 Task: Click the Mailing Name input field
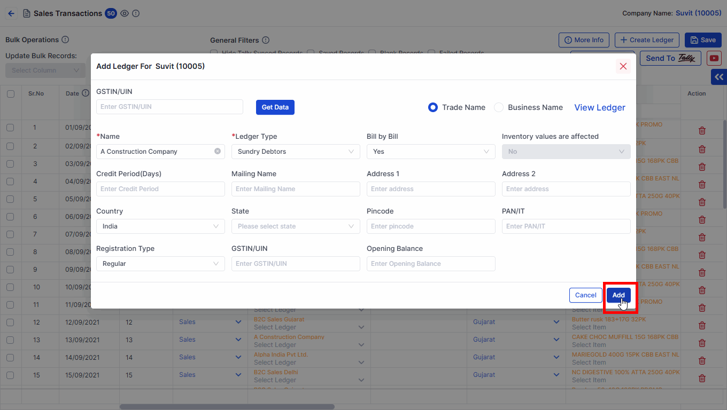pyautogui.click(x=296, y=189)
